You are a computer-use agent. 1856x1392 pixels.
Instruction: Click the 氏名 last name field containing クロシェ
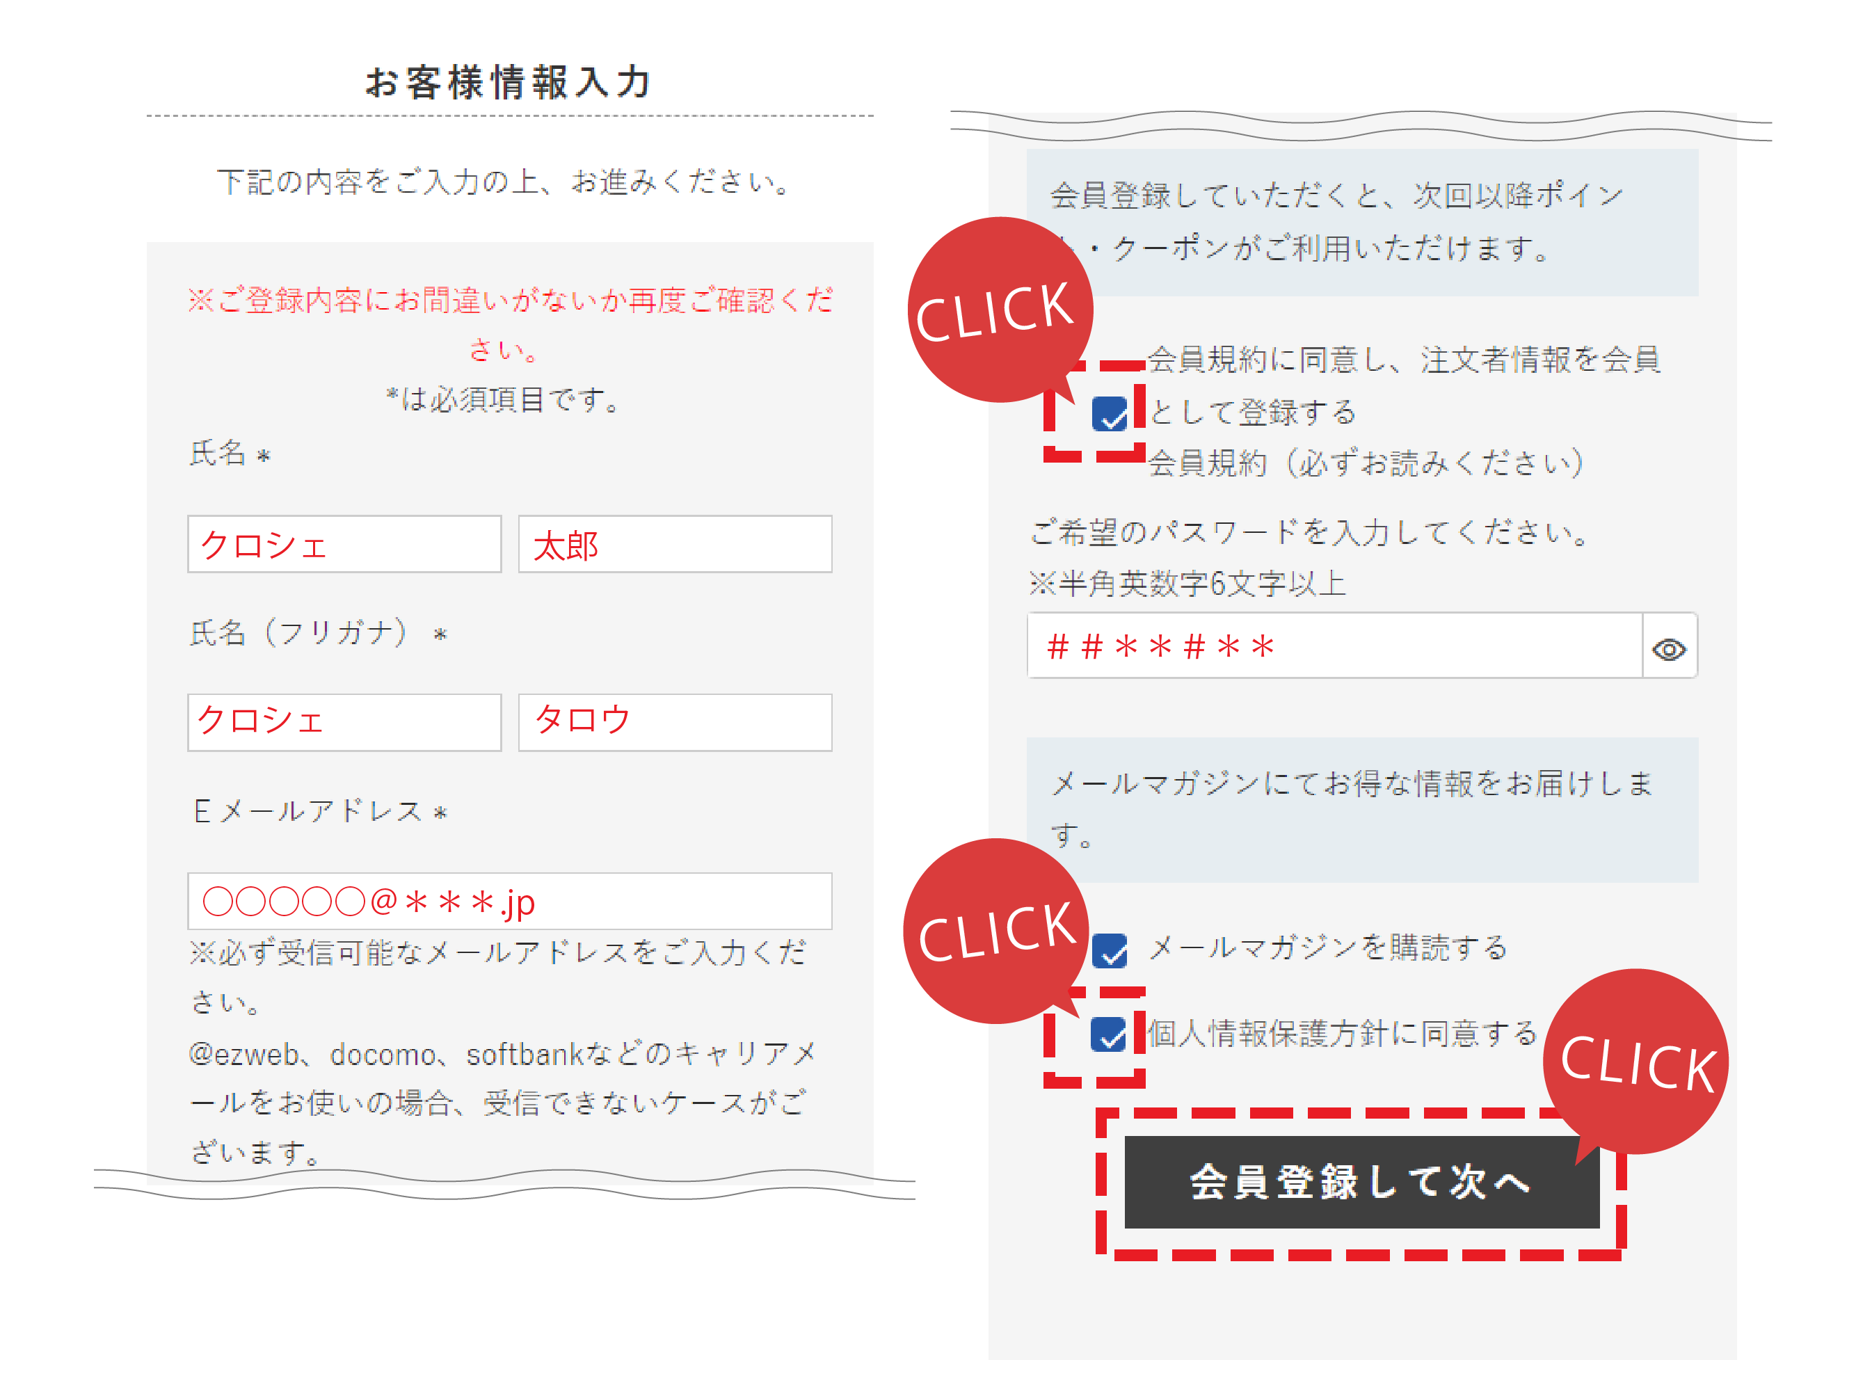(x=344, y=545)
